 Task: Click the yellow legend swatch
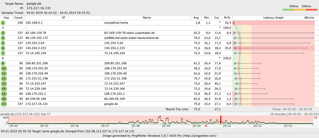coord(300,10)
